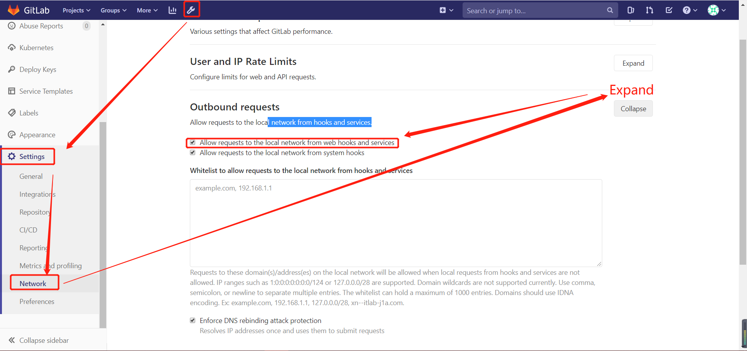The width and height of the screenshot is (747, 351).
Task: Go to Service Templates page
Action: tap(46, 91)
